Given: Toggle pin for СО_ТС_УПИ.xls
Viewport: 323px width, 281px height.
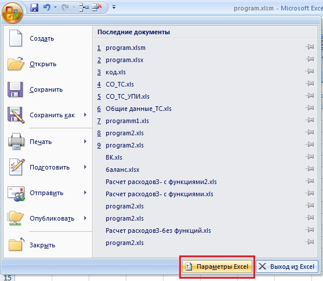Looking at the screenshot, I should click(310, 96).
